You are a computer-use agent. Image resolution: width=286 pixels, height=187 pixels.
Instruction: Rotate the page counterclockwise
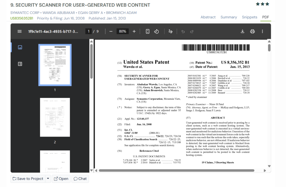click(x=157, y=31)
